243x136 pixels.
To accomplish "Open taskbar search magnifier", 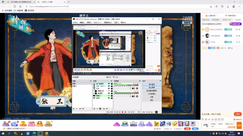I will [9, 133].
